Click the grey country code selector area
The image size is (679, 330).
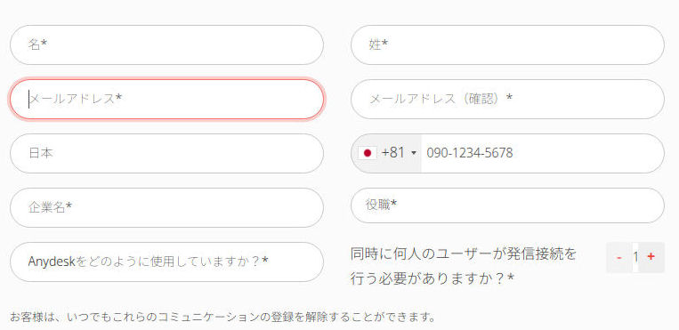386,153
